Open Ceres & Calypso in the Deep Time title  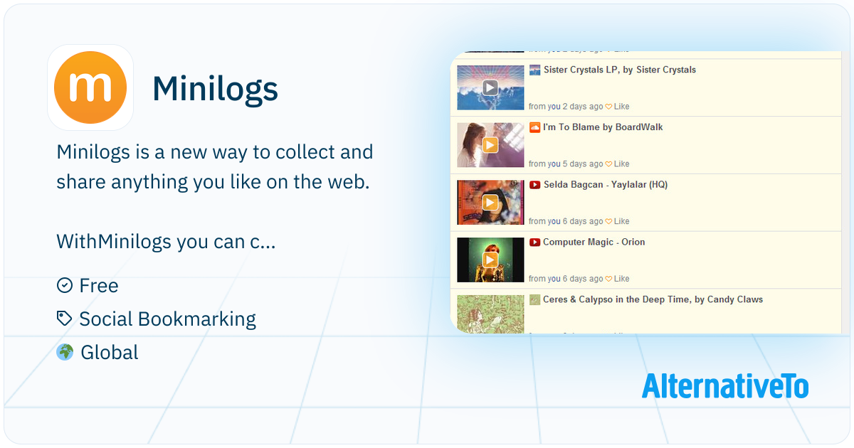click(653, 300)
